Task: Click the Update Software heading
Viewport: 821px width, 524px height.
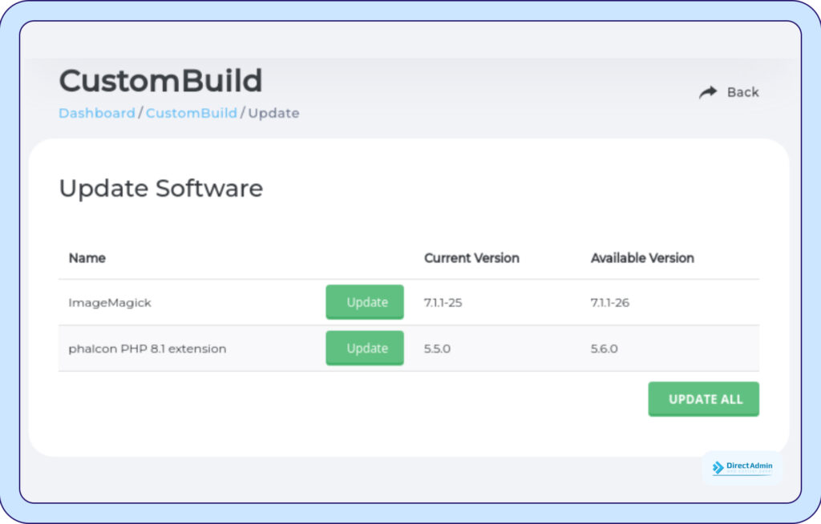Action: tap(160, 188)
